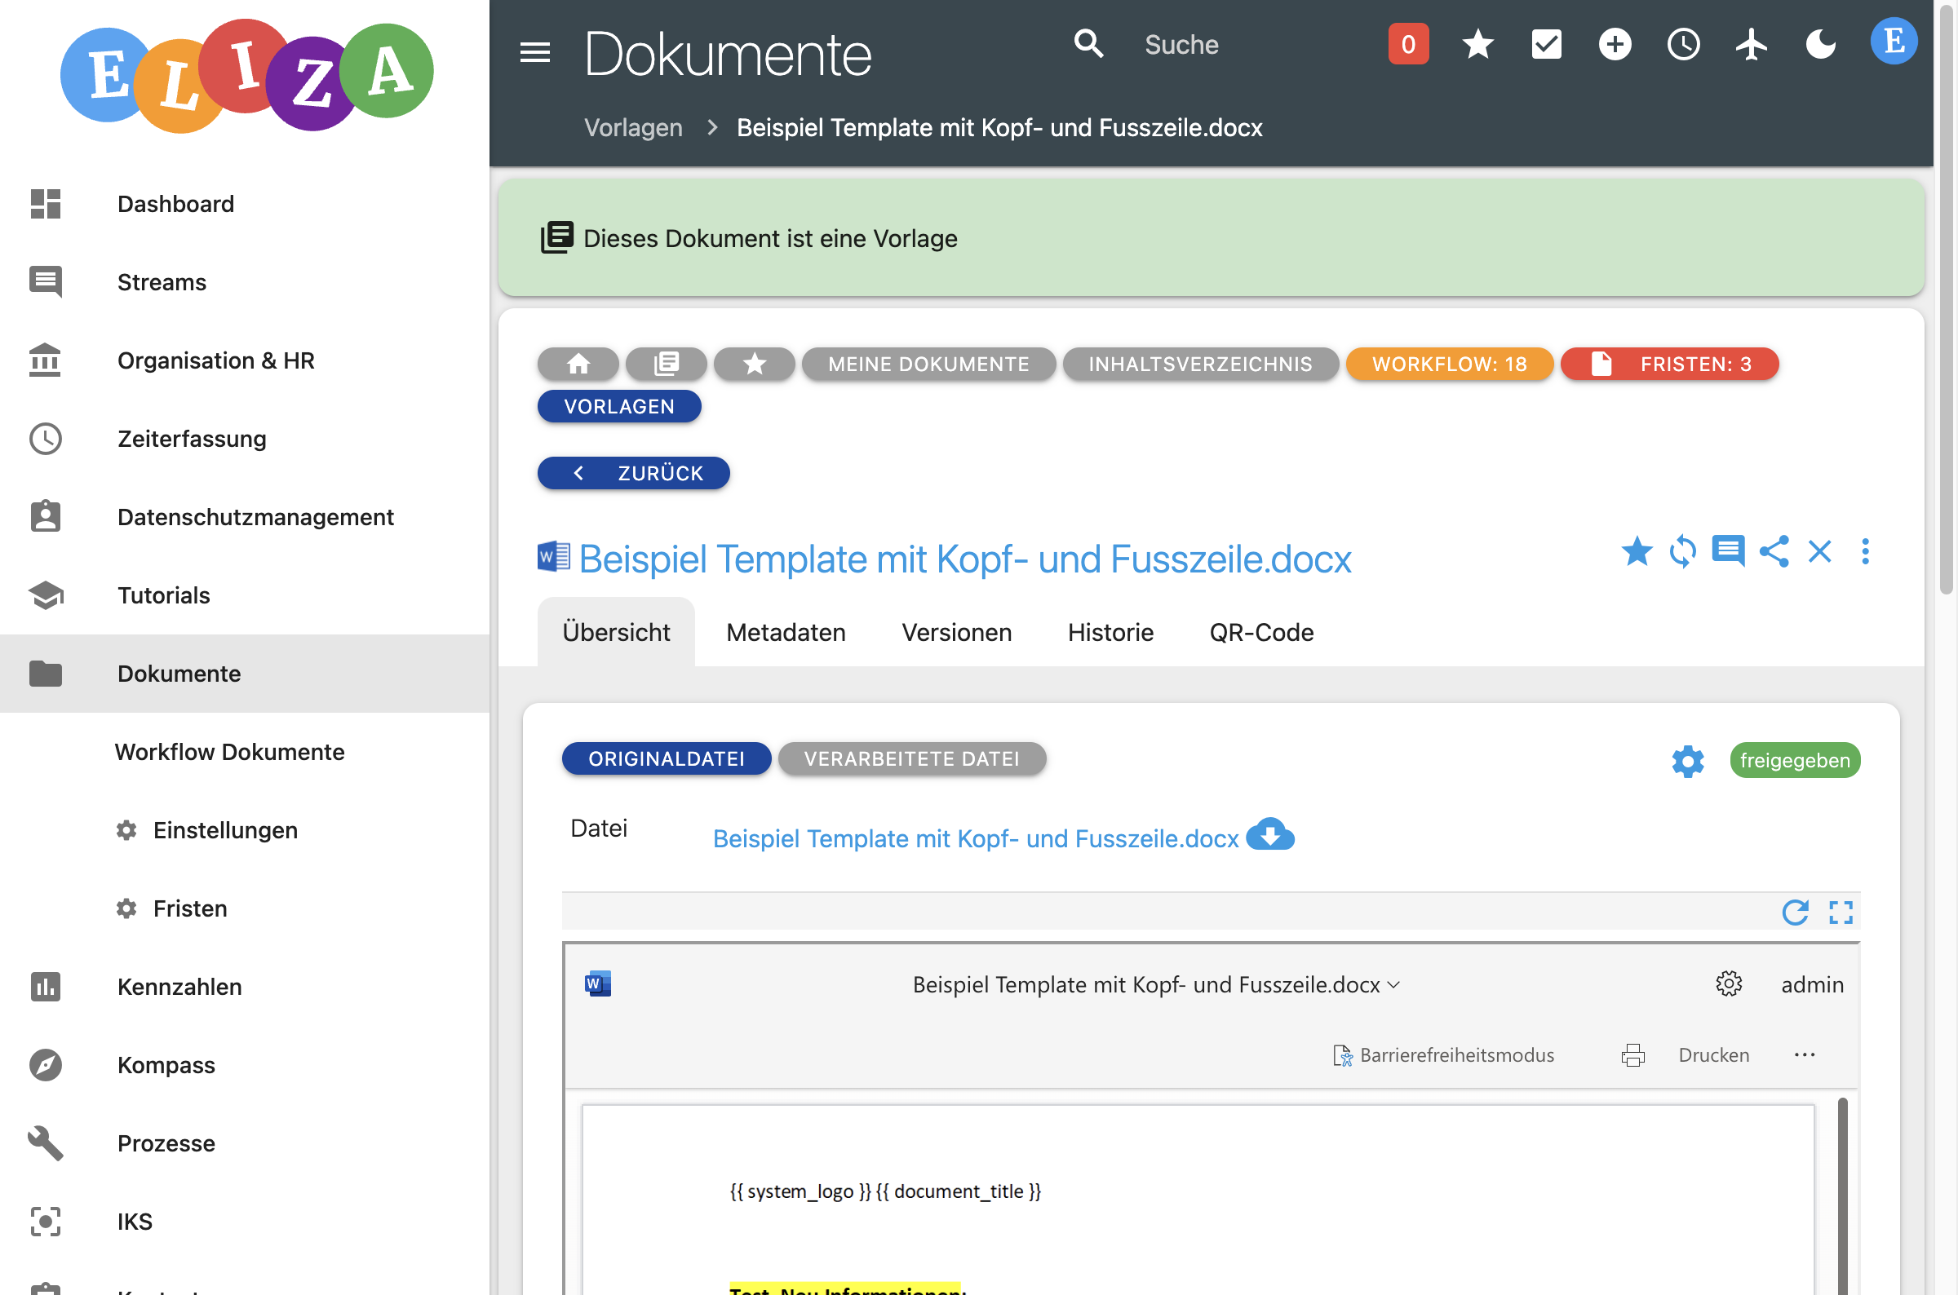1958x1295 pixels.
Task: Open viewer ellipsis more options
Action: (1805, 1054)
